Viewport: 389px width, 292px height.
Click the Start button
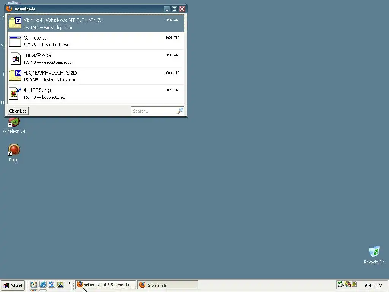click(13, 286)
